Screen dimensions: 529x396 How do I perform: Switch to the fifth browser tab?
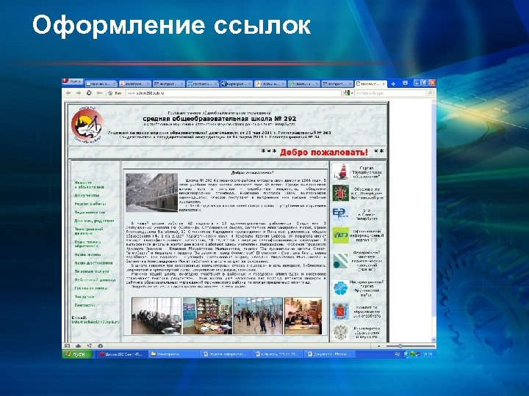pos(236,84)
